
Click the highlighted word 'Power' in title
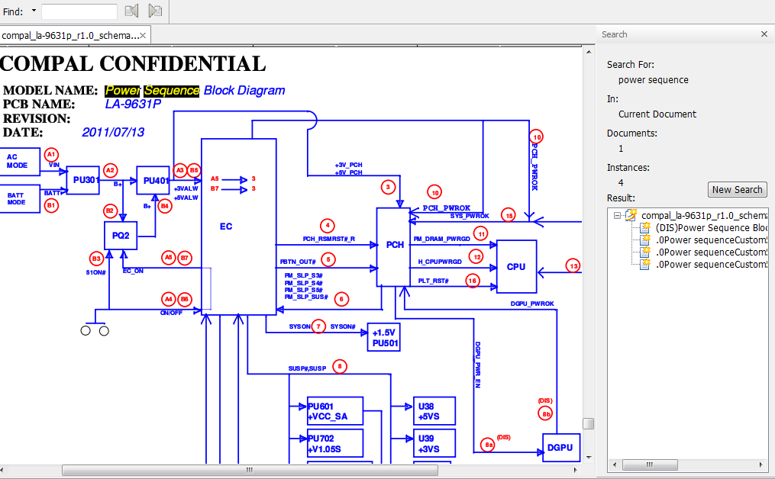pos(123,91)
